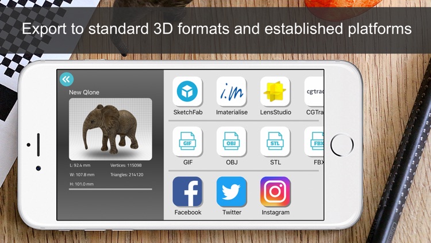431x243 pixels.
Task: Export the model as OBJ file
Action: 232,142
